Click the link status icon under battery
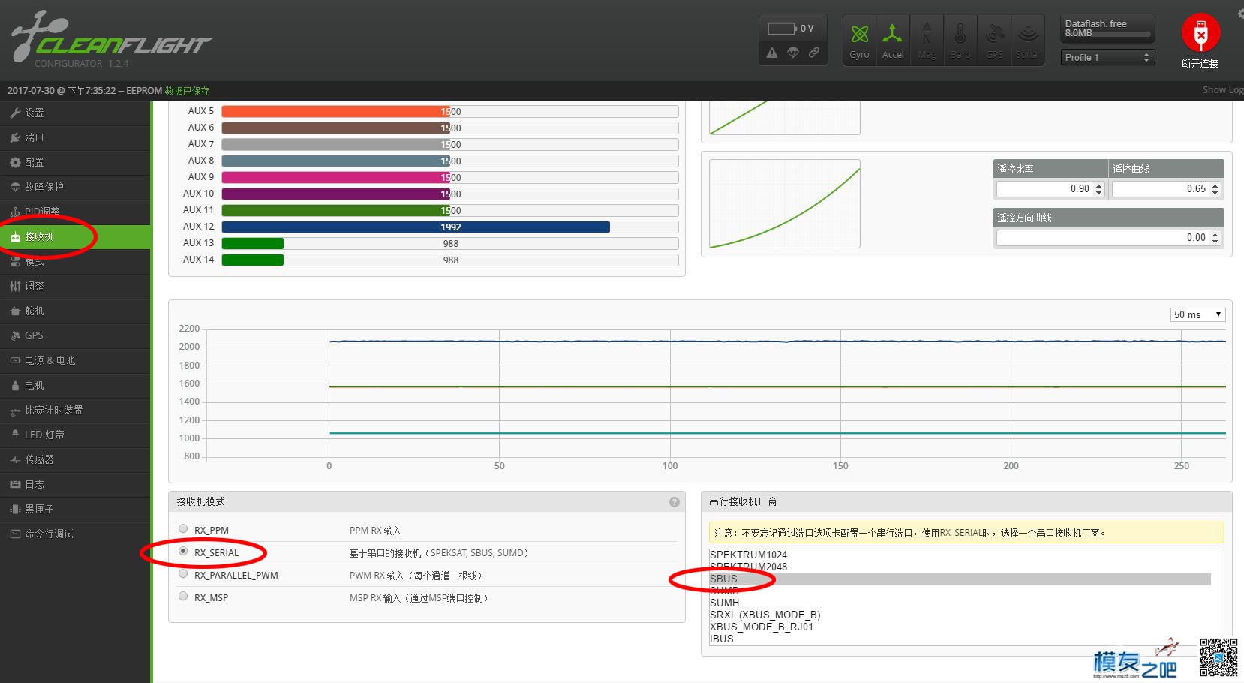The height and width of the screenshot is (683, 1244). click(x=813, y=53)
